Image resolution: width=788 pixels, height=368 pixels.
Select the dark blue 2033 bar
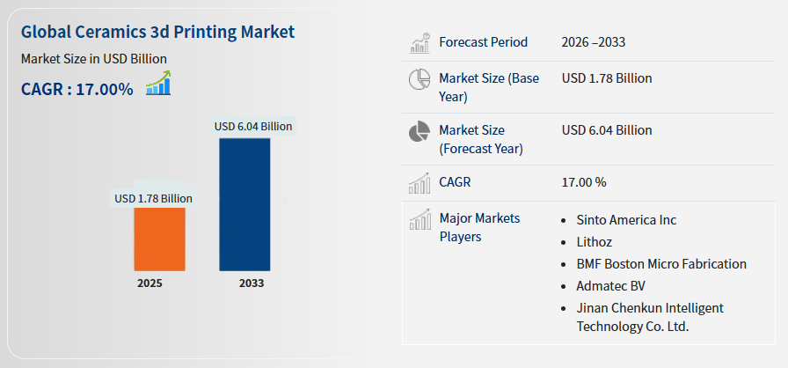coord(244,203)
